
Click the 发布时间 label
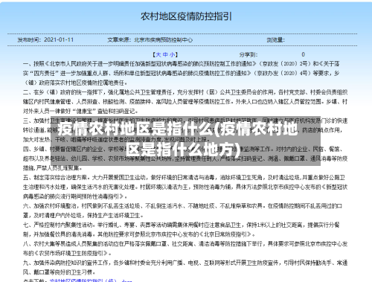click(x=29, y=39)
